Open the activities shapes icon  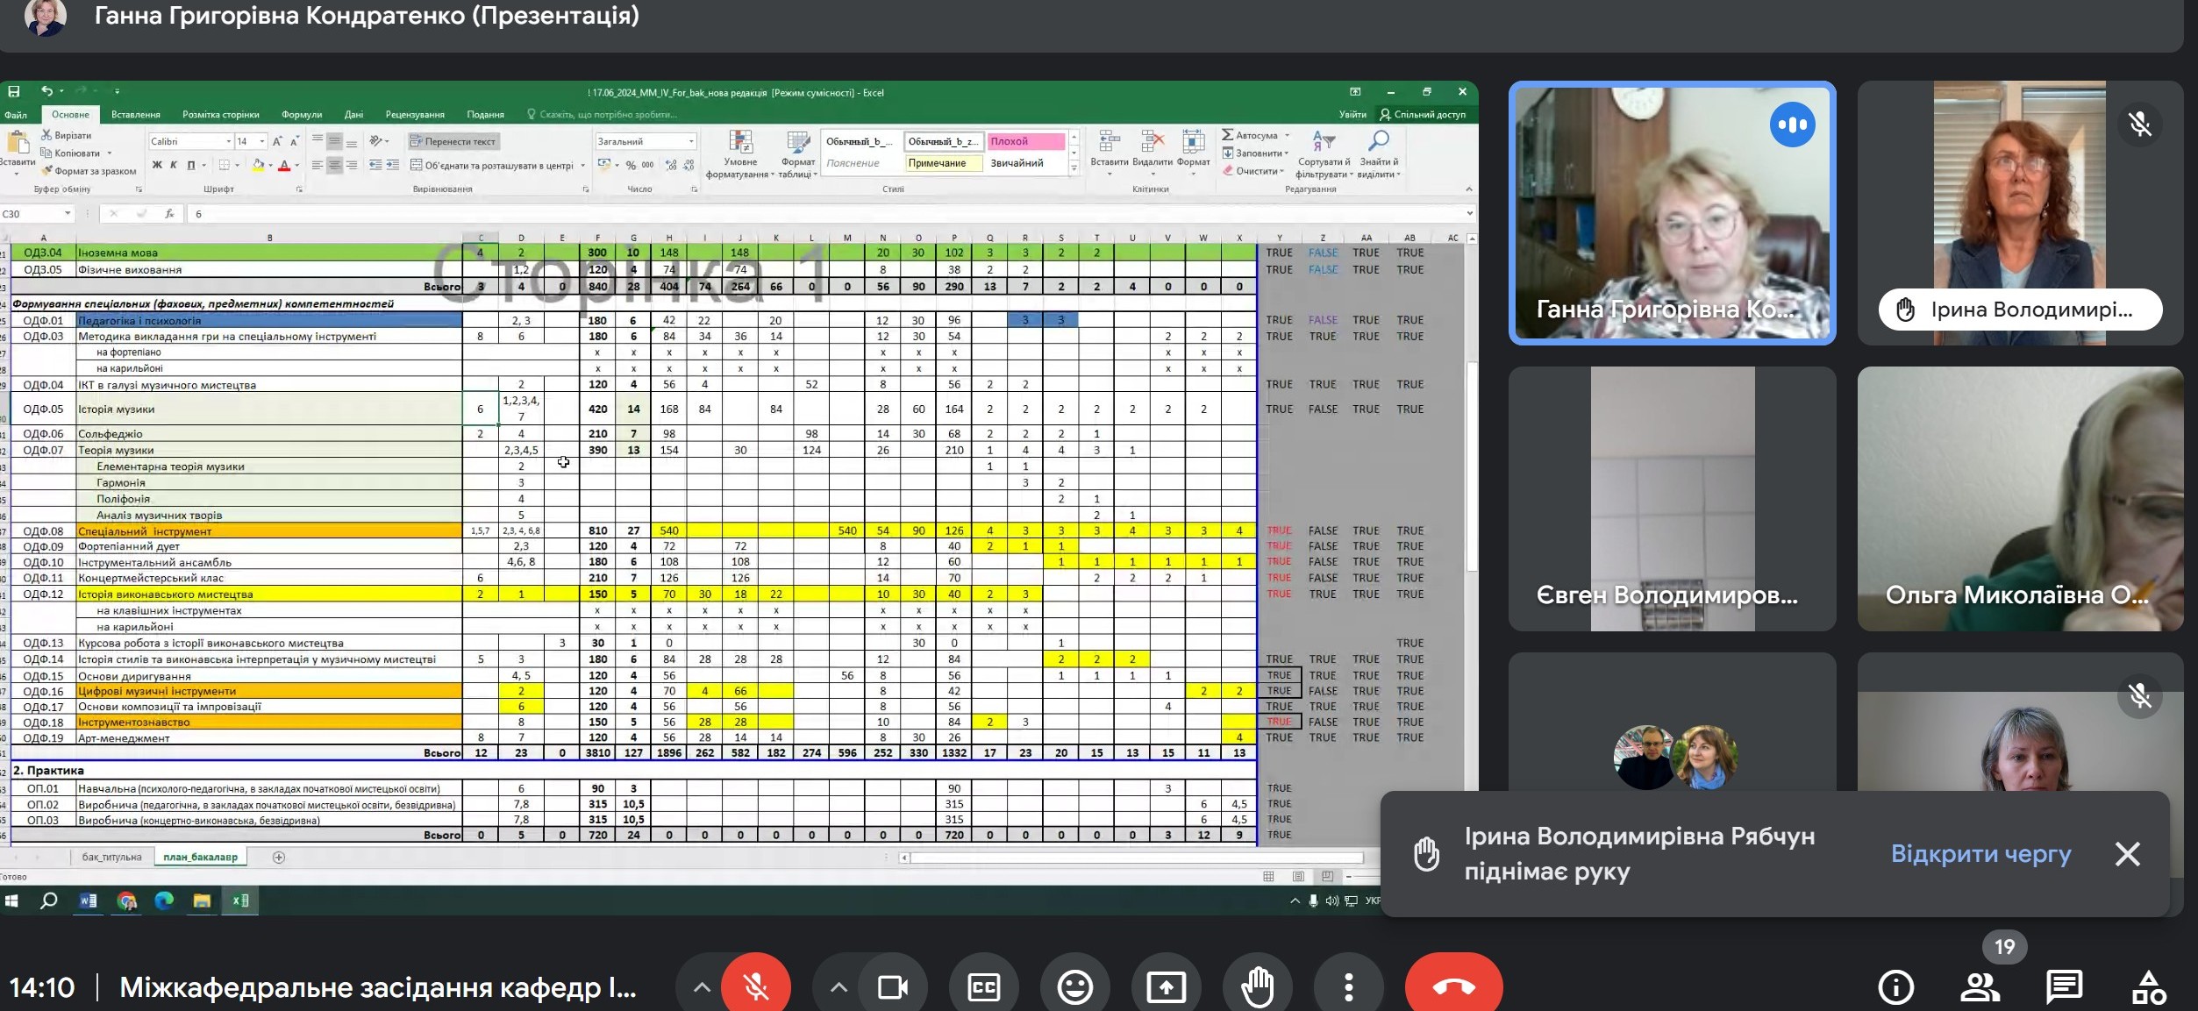pos(2149,987)
